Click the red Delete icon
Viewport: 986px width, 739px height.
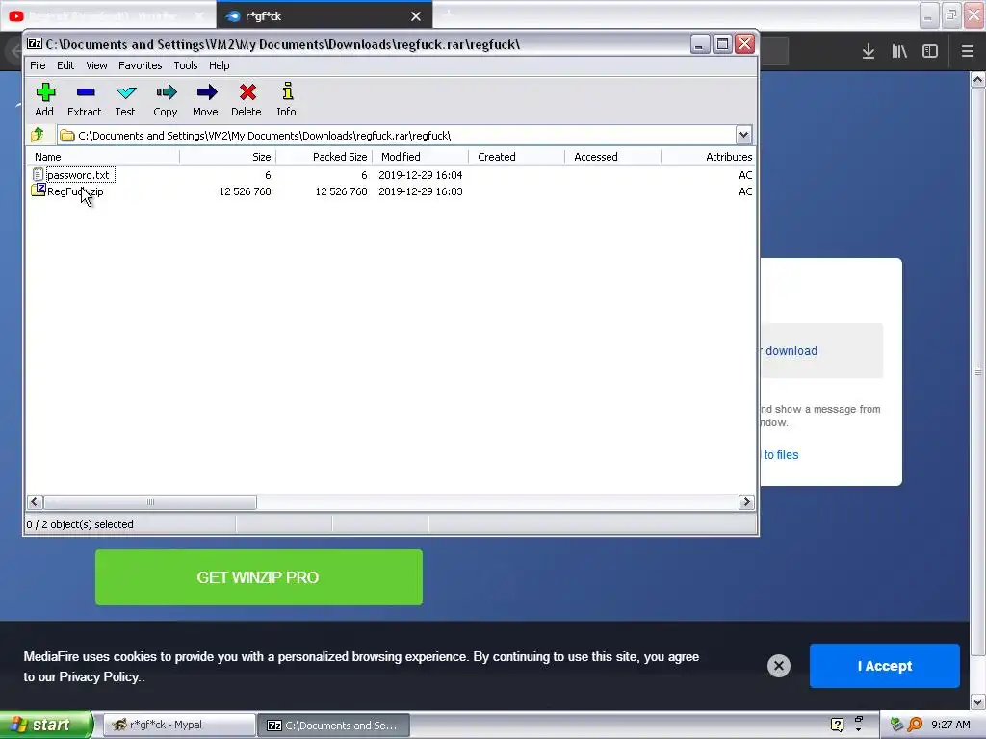tap(246, 99)
